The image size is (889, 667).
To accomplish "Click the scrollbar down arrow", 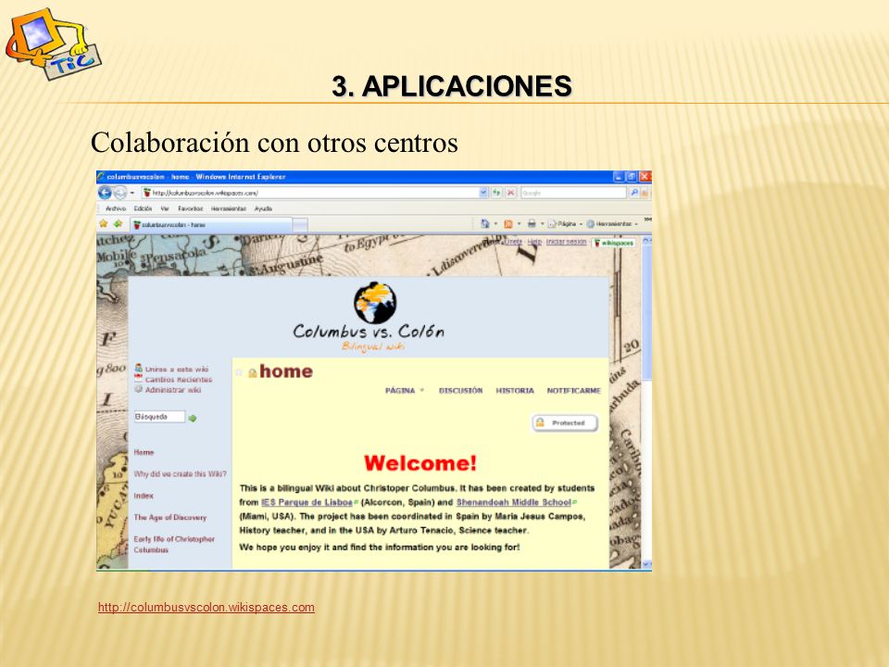I will tap(646, 564).
